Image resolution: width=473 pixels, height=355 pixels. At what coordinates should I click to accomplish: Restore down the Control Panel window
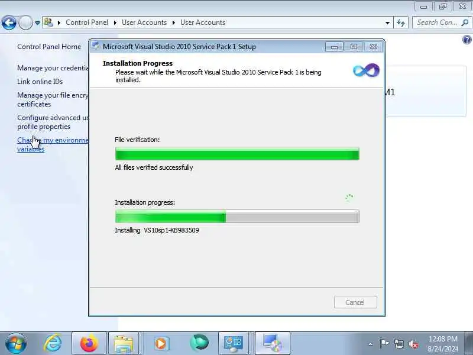point(442,7)
